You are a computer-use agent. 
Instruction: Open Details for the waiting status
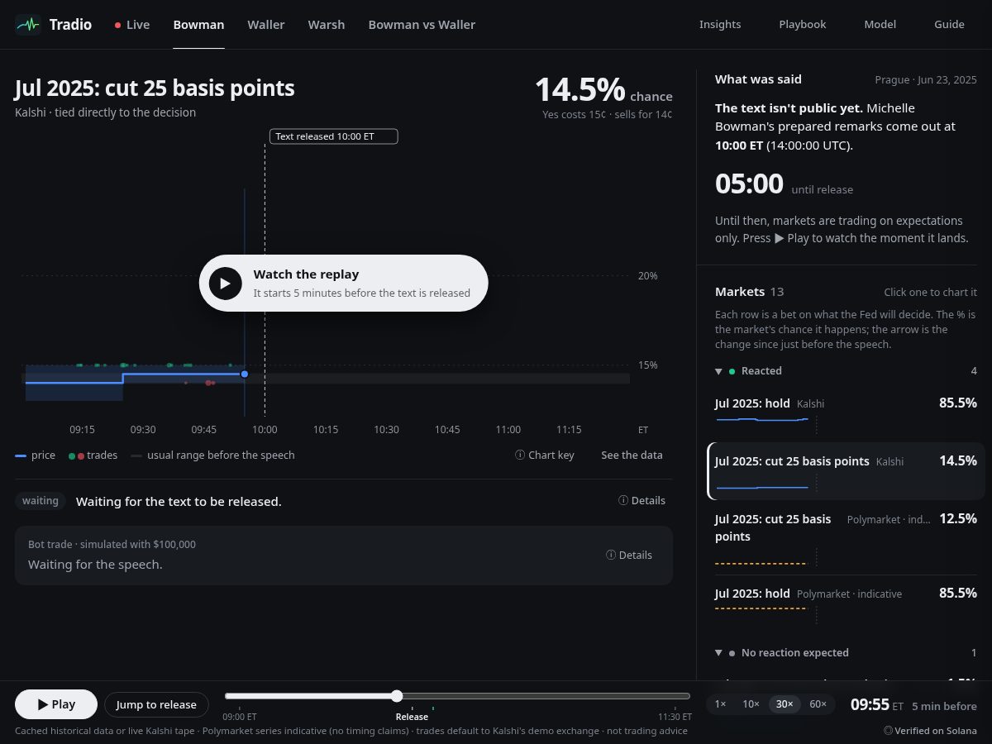(x=641, y=500)
